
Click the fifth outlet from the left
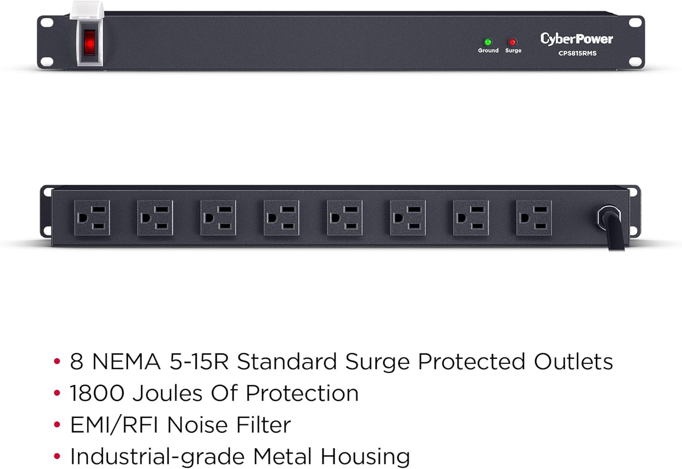345,218
